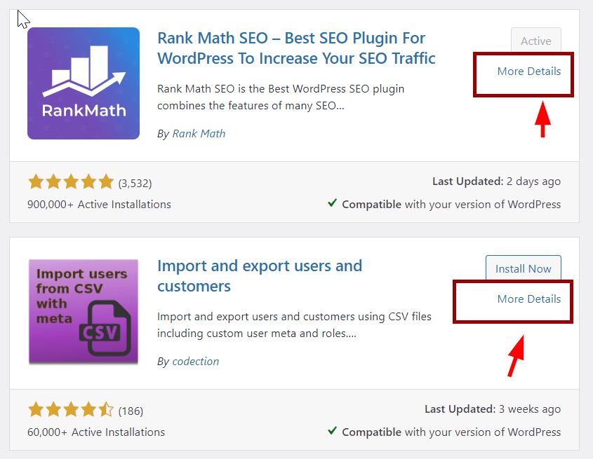This screenshot has height=459, width=593.
Task: Open More Details for Rank Math SEO
Action: [528, 71]
